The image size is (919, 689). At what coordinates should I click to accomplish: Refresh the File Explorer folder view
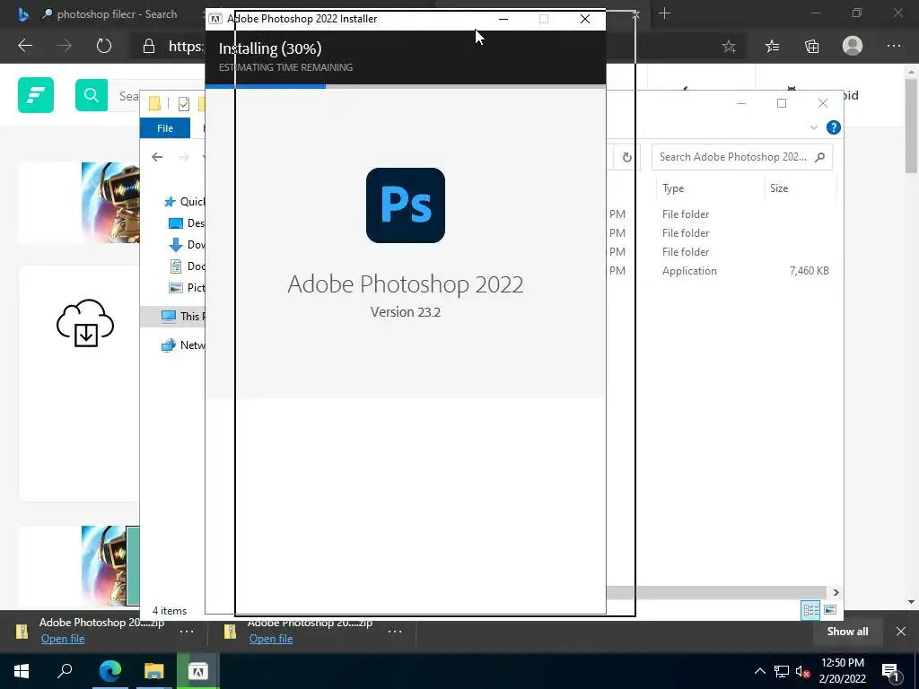[626, 157]
